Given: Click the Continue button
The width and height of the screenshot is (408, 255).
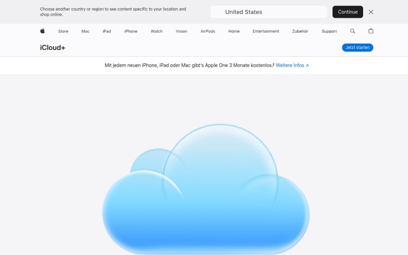Looking at the screenshot, I should 348,12.
